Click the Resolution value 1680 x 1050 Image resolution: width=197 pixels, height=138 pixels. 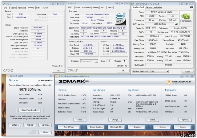coord(115,95)
